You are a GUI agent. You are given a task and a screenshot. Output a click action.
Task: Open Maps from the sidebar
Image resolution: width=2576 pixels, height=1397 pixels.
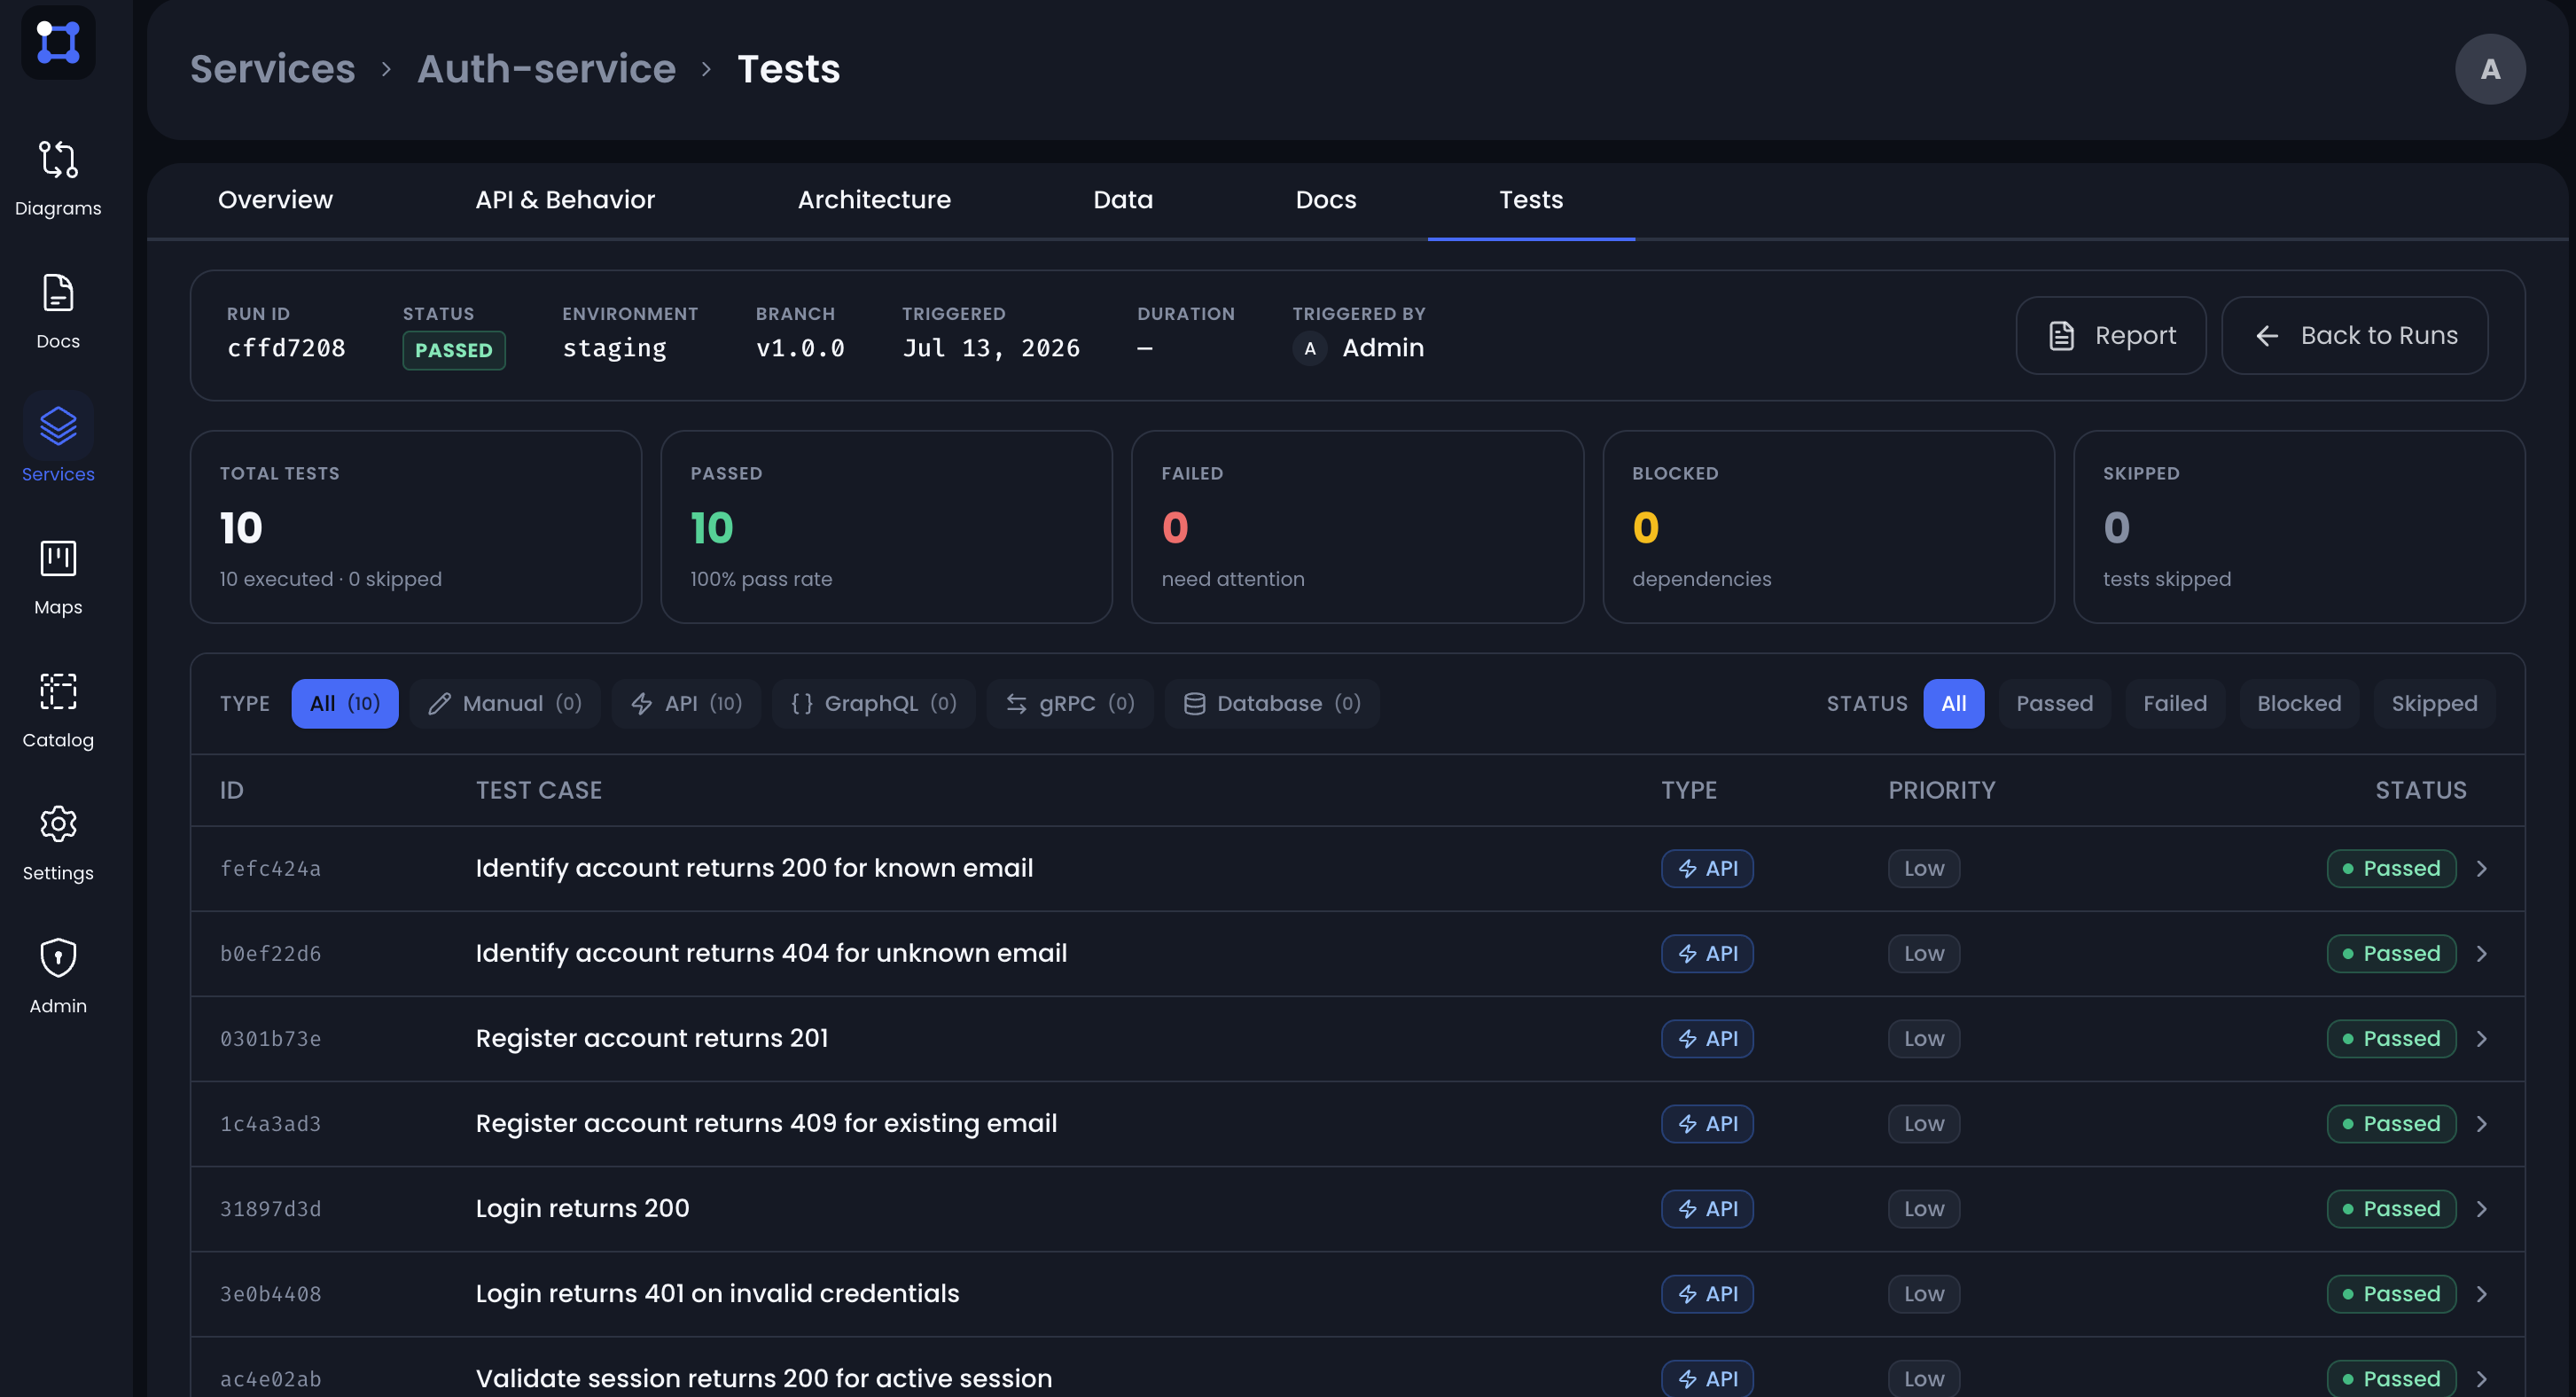[x=58, y=577]
